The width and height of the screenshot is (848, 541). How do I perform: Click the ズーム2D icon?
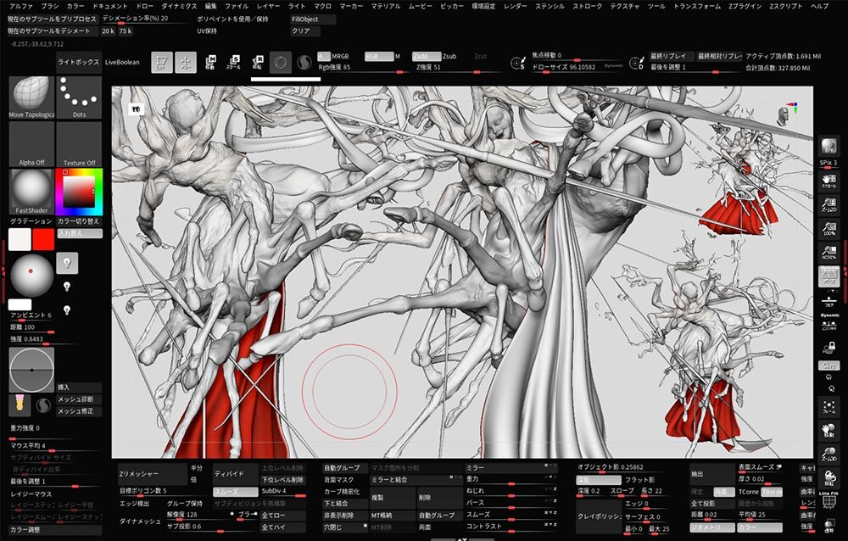pyautogui.click(x=828, y=205)
